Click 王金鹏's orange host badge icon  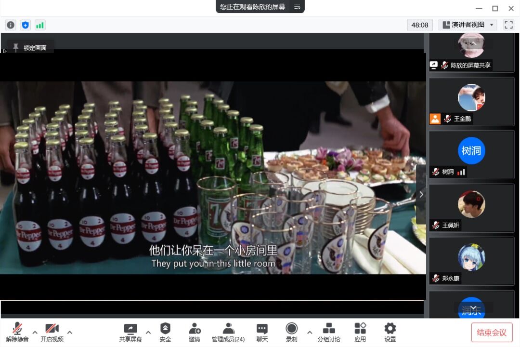(435, 119)
